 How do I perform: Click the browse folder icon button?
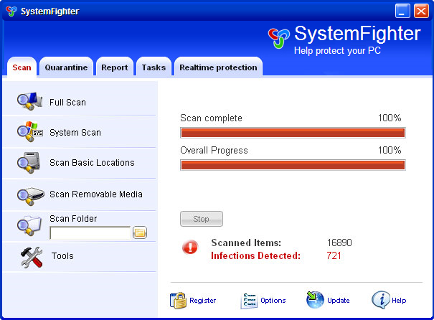coord(140,232)
